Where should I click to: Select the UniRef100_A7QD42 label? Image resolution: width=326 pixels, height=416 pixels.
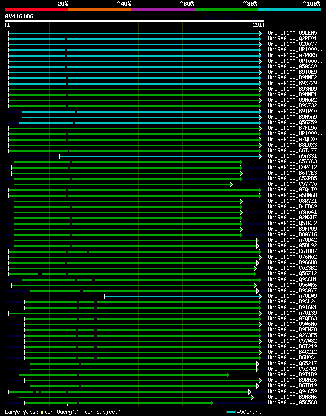[292, 240]
